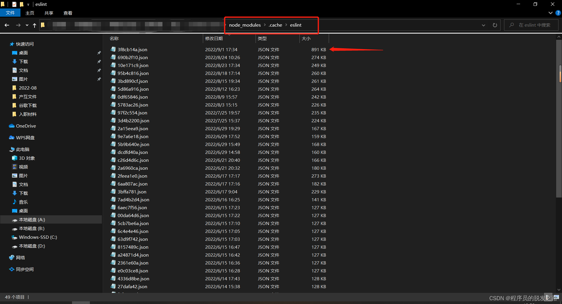Image resolution: width=562 pixels, height=304 pixels.
Task: Select file 10e171c9.json
Action: click(x=133, y=65)
